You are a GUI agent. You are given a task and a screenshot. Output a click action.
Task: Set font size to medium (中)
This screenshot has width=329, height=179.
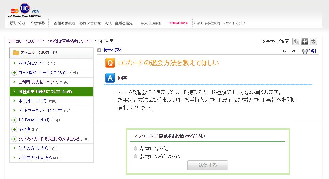[x=305, y=41]
